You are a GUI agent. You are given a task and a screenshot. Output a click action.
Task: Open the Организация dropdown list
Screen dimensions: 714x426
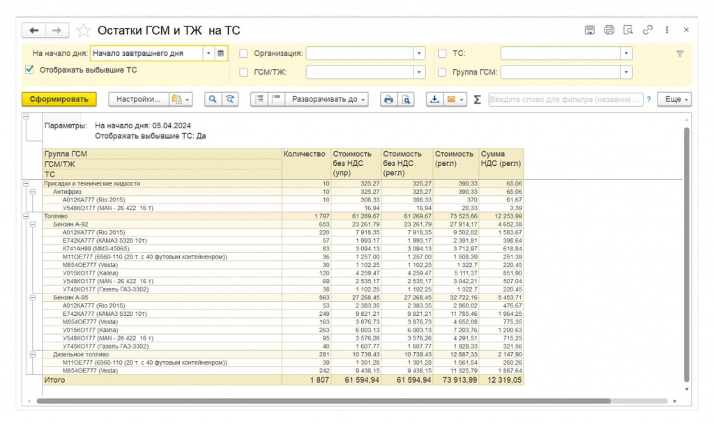pyautogui.click(x=419, y=54)
